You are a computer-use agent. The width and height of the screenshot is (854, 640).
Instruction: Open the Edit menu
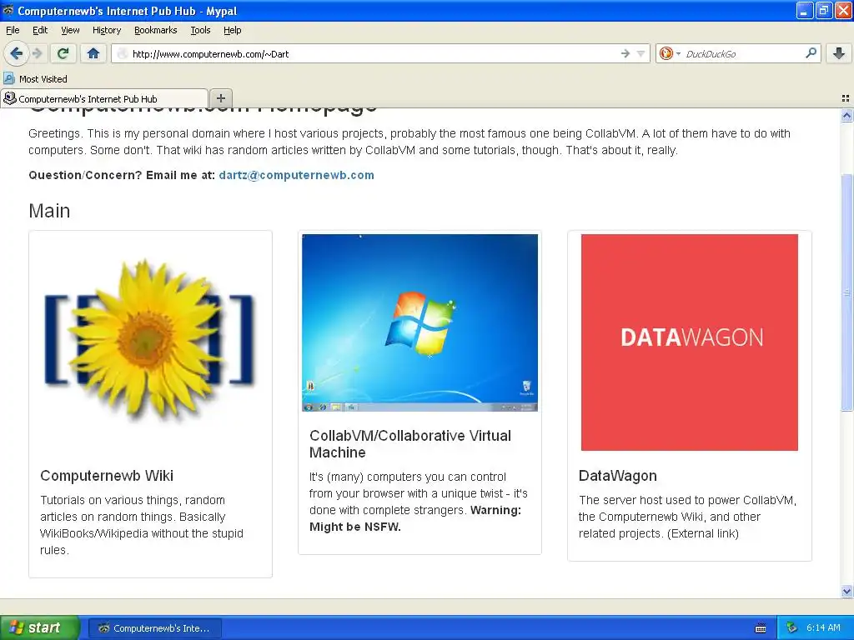pyautogui.click(x=40, y=31)
